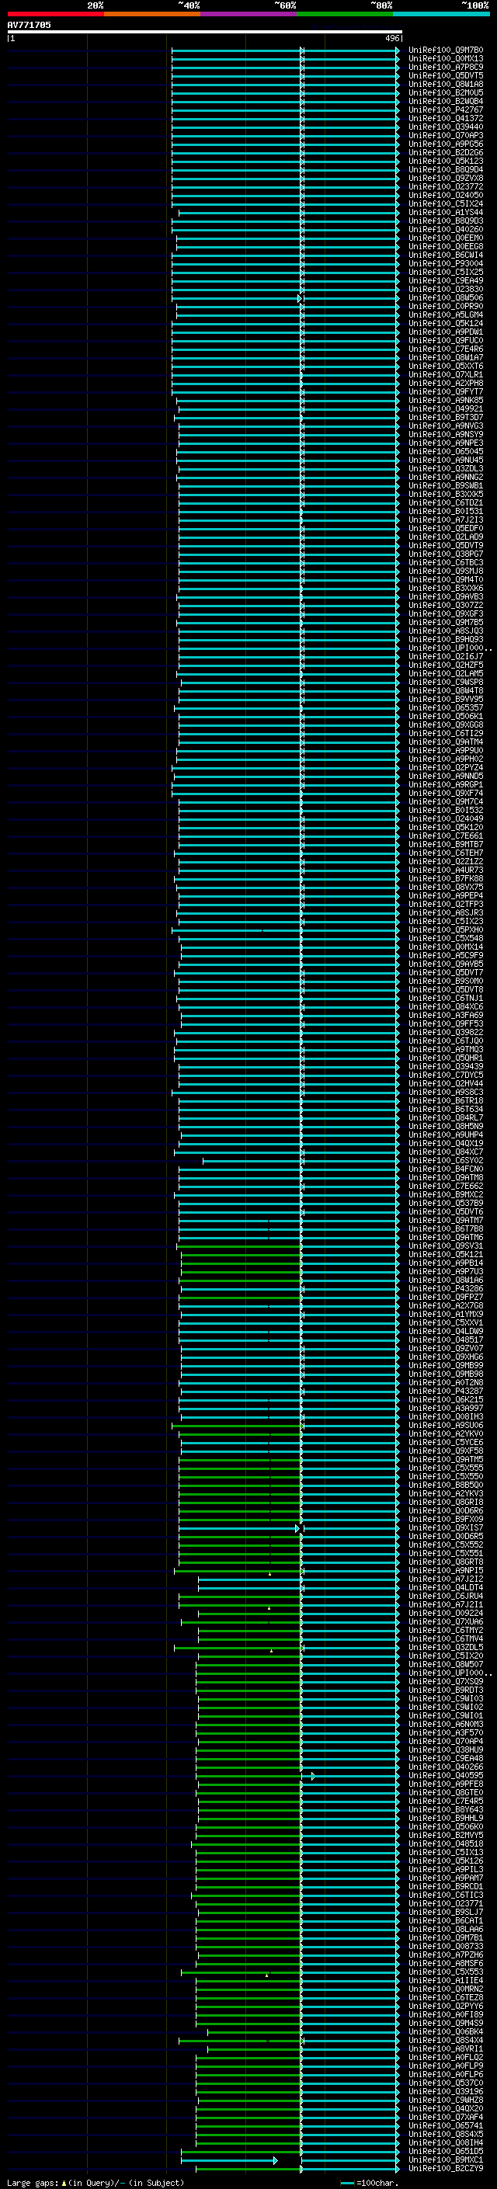This screenshot has height=2189, width=497.
Task: Click the cyan ~100% identity legend segment
Action: click(442, 15)
